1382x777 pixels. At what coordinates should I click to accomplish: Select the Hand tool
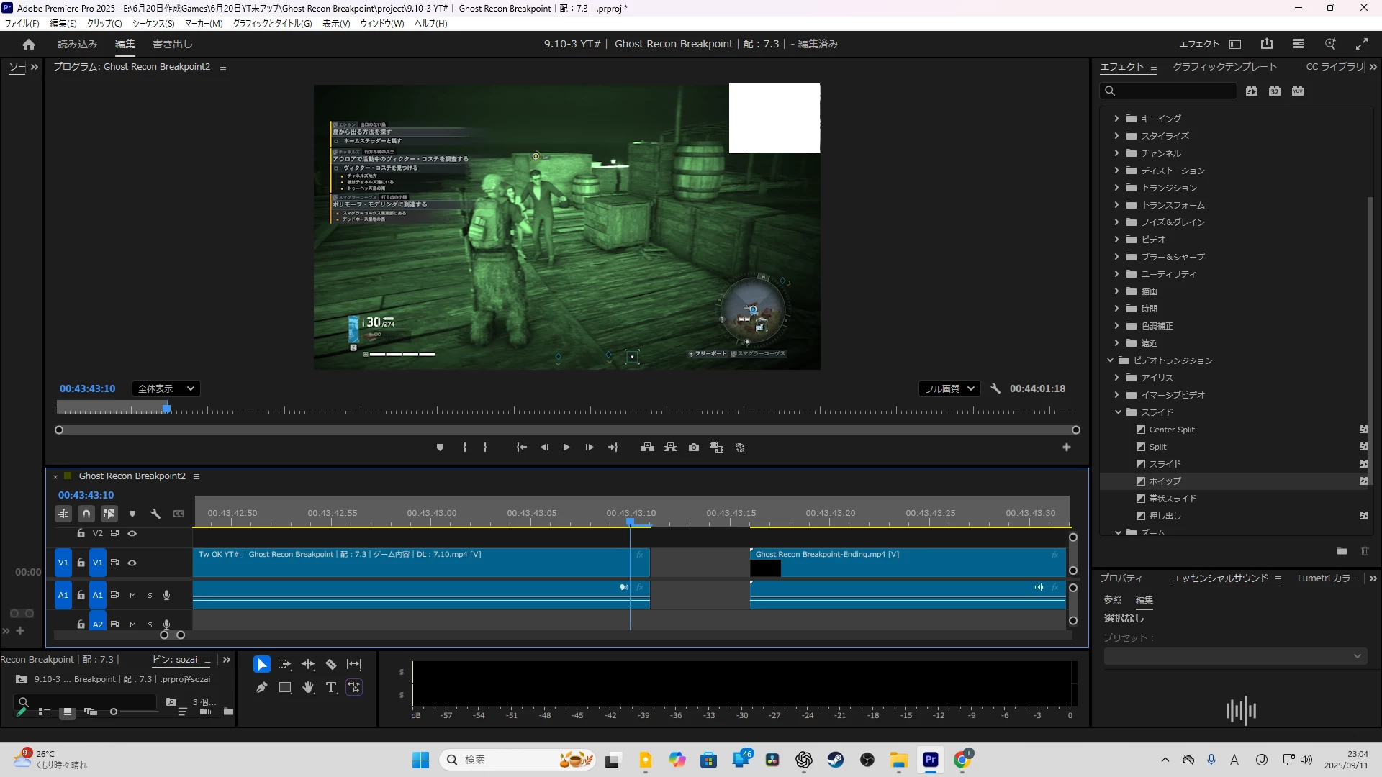click(x=308, y=688)
